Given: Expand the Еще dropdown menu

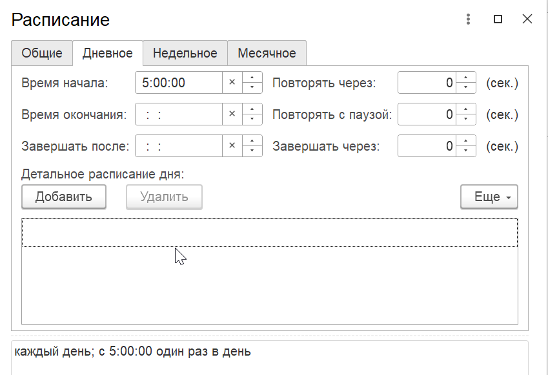Looking at the screenshot, I should click(489, 197).
